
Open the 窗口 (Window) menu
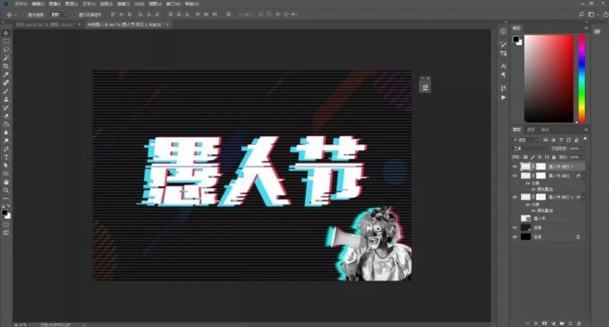[173, 3]
